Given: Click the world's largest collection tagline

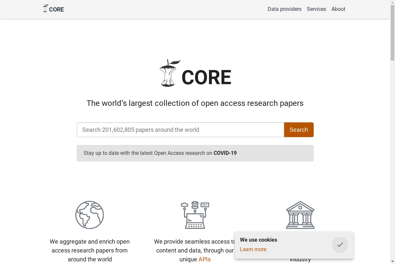Looking at the screenshot, I should point(195,103).
